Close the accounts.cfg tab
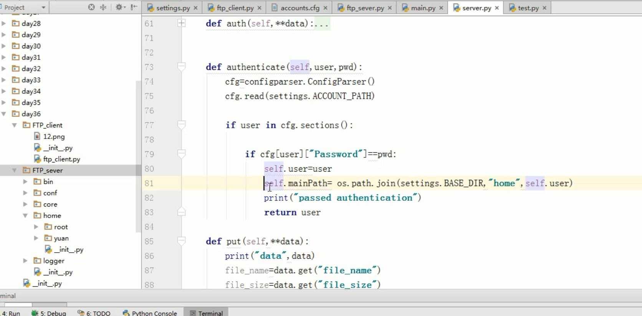642x316 pixels. (x=325, y=8)
